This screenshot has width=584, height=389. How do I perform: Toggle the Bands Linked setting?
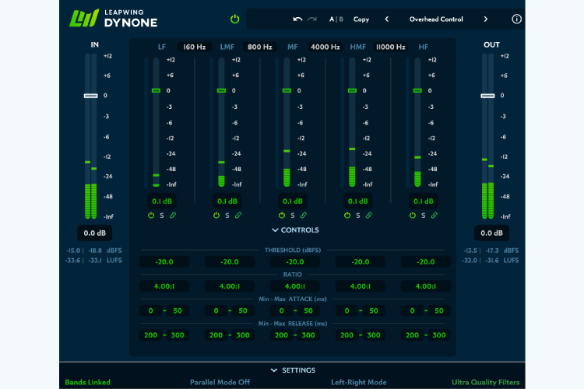tap(87, 382)
